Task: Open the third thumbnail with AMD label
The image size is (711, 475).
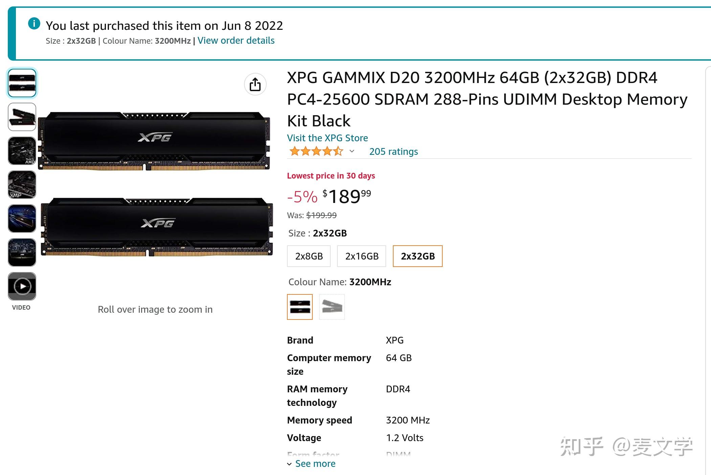Action: click(x=22, y=151)
